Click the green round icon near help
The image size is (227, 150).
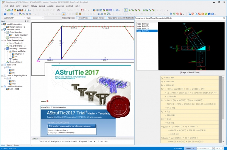click(x=206, y=14)
